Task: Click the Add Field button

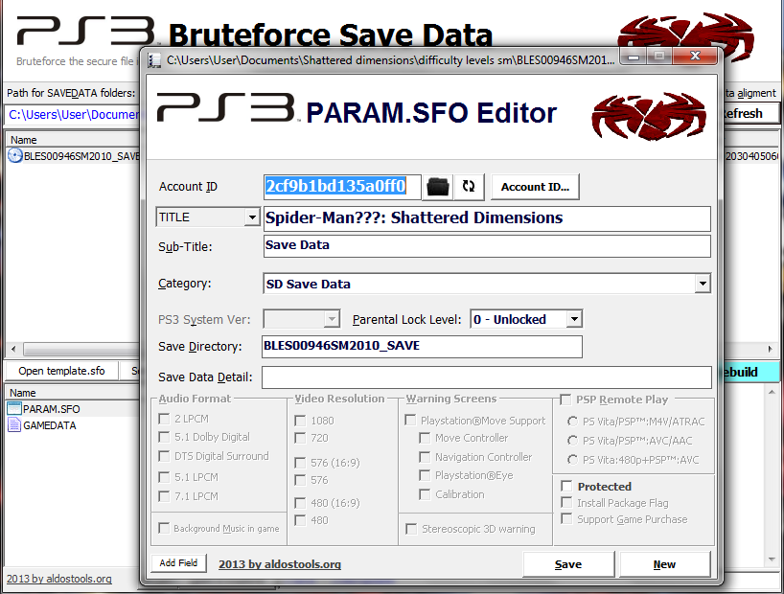Action: (178, 562)
